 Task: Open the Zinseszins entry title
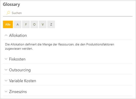click(x=18, y=92)
